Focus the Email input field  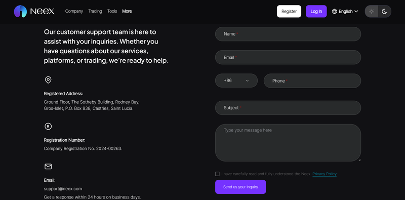[288, 57]
